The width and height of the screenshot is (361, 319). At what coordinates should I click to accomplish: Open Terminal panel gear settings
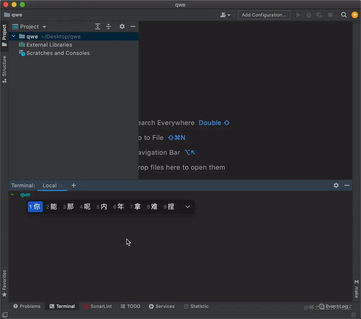[336, 185]
